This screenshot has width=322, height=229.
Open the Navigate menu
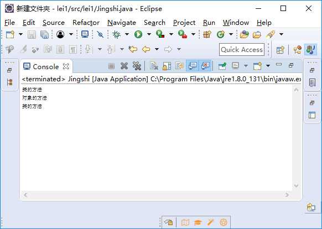pyautogui.click(x=122, y=22)
